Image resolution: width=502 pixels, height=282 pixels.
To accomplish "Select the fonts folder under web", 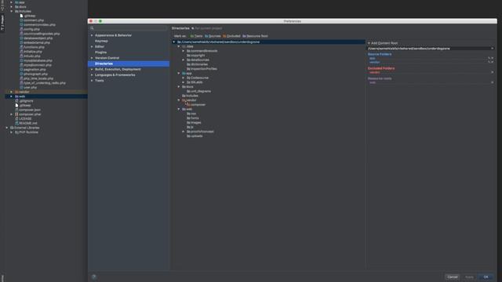I will [193, 118].
